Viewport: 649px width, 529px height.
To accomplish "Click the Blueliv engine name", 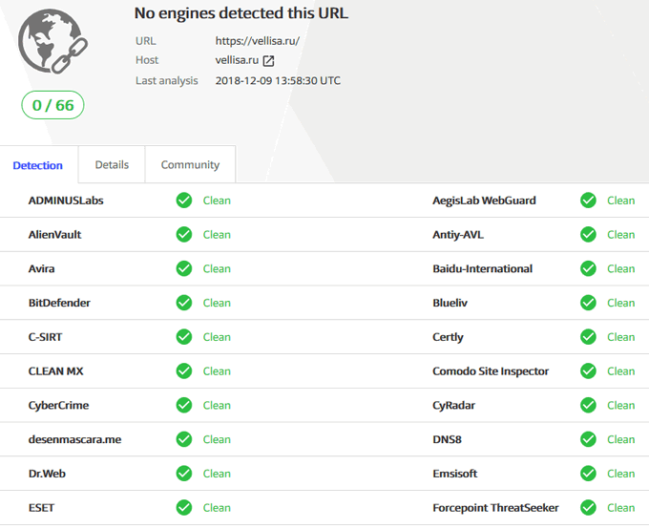I will tap(450, 303).
